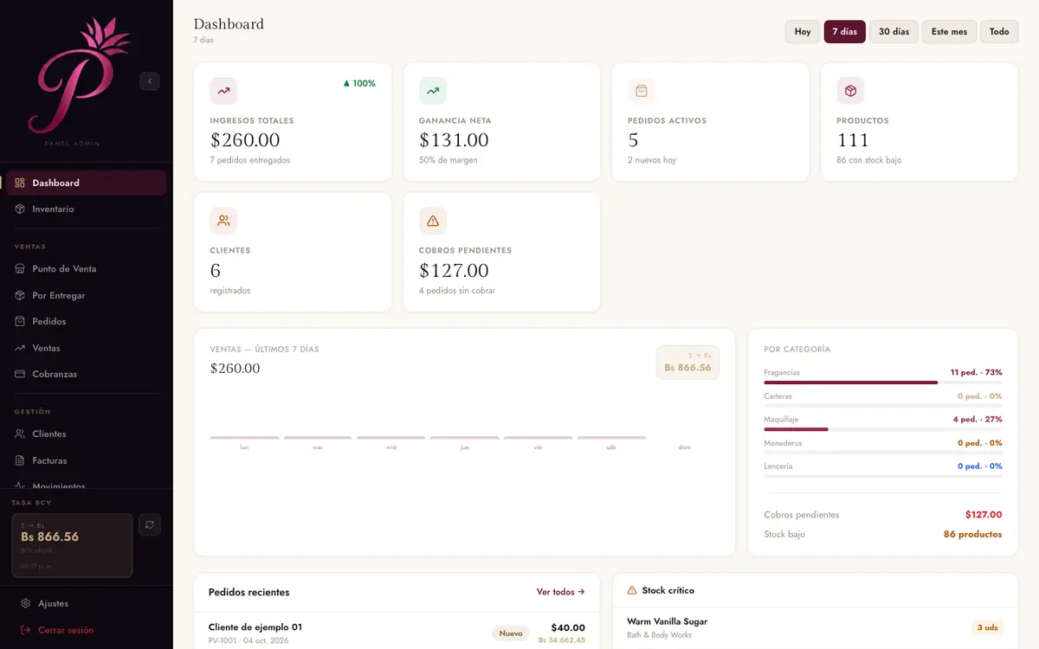This screenshot has height=649, width=1039.
Task: Click the Pedidos bag icon in sidebar
Action: tap(20, 321)
